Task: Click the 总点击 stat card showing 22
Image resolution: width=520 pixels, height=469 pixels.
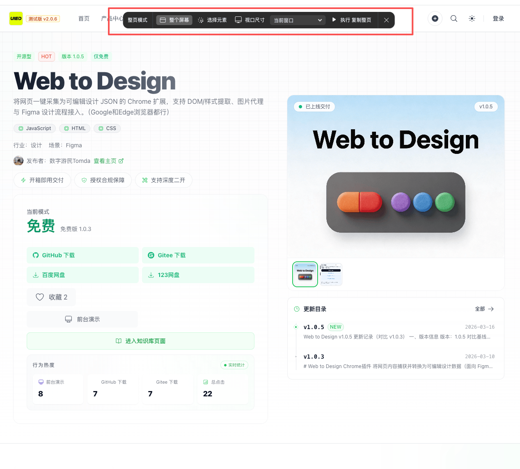Action: (223, 389)
